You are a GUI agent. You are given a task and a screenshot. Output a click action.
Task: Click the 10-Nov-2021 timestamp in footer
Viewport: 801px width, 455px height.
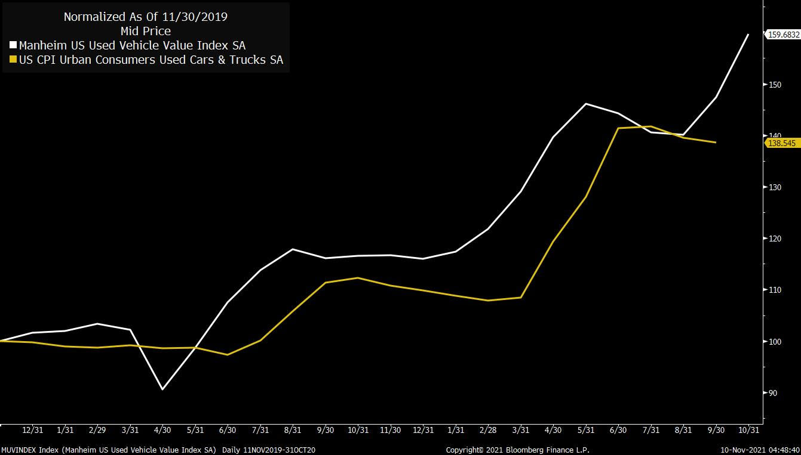tap(759, 449)
